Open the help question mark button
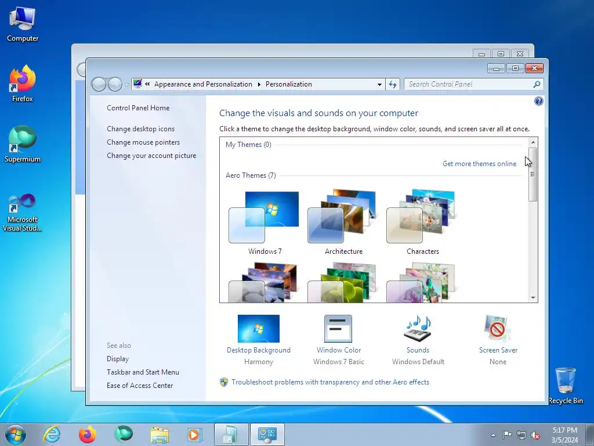 pyautogui.click(x=538, y=101)
